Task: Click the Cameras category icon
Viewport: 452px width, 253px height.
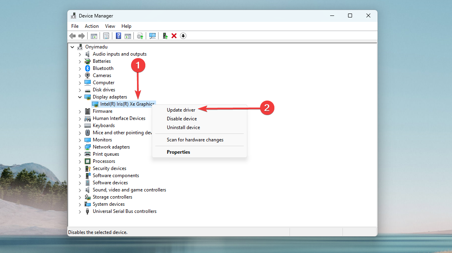Action: tap(87, 75)
